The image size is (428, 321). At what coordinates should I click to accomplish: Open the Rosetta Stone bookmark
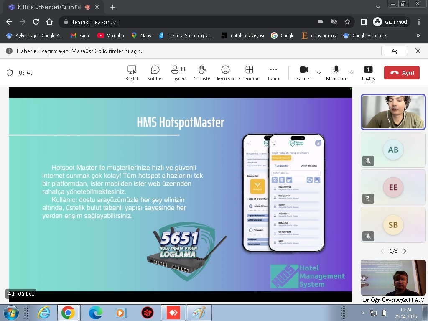(186, 36)
